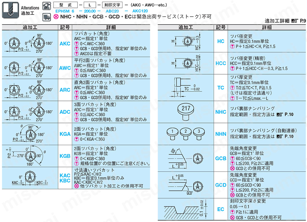Click the KAC KBC dimension diagram

coord(30,178)
